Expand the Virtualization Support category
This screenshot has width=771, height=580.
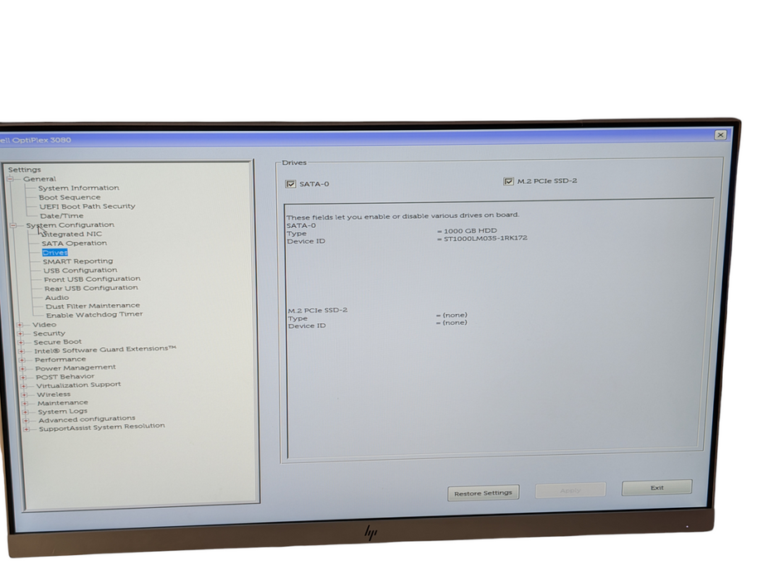[x=23, y=386]
